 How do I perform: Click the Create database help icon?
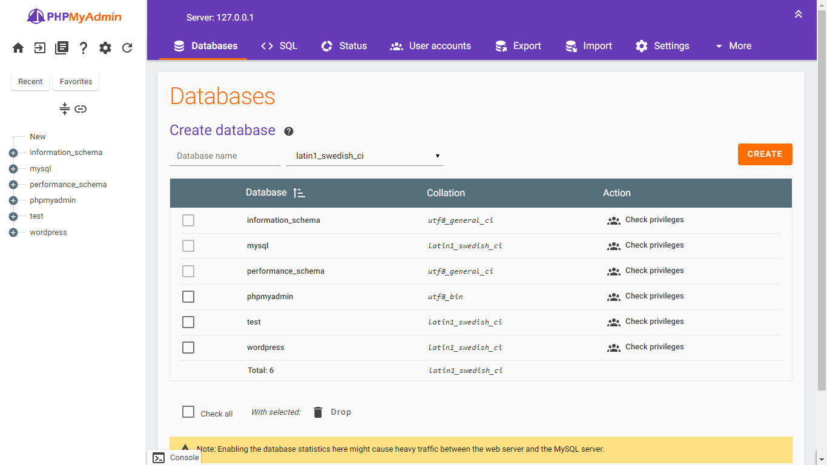click(x=289, y=131)
